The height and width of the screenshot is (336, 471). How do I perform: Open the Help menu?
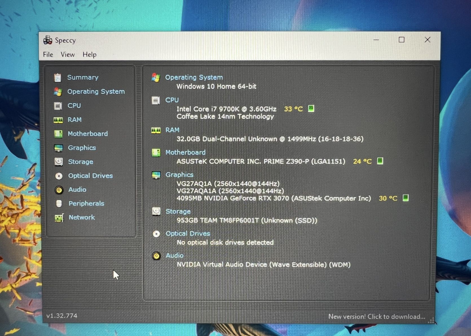pyautogui.click(x=89, y=54)
